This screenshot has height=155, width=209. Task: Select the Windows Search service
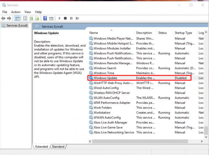[x=105, y=68]
